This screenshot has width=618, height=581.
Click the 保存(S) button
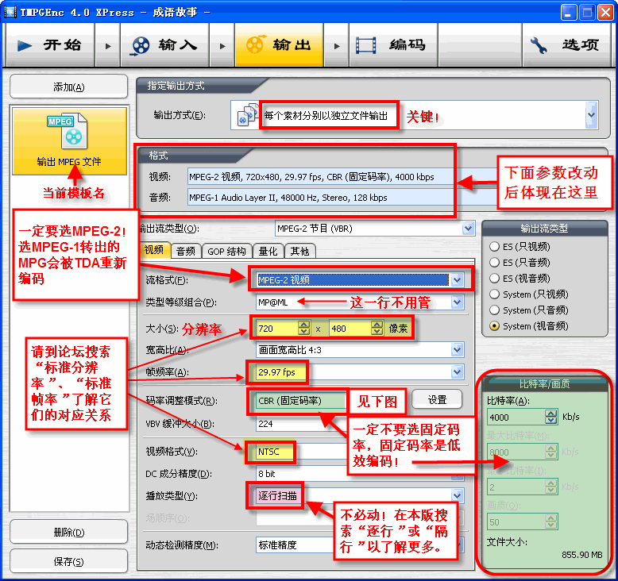[x=68, y=561]
